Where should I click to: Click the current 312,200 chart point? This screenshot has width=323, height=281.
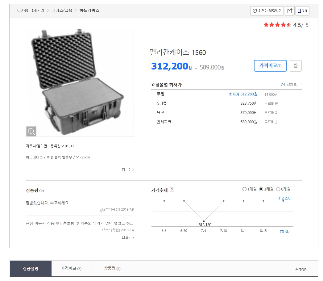(x=283, y=201)
